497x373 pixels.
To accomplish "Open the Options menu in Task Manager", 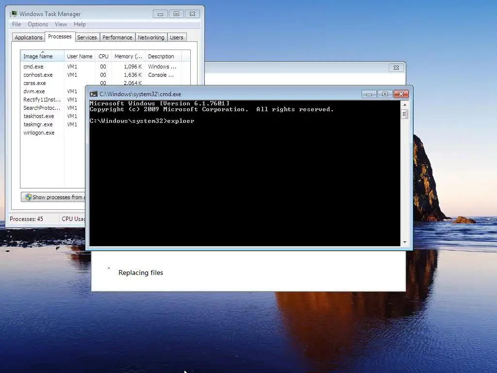I will pyautogui.click(x=38, y=24).
